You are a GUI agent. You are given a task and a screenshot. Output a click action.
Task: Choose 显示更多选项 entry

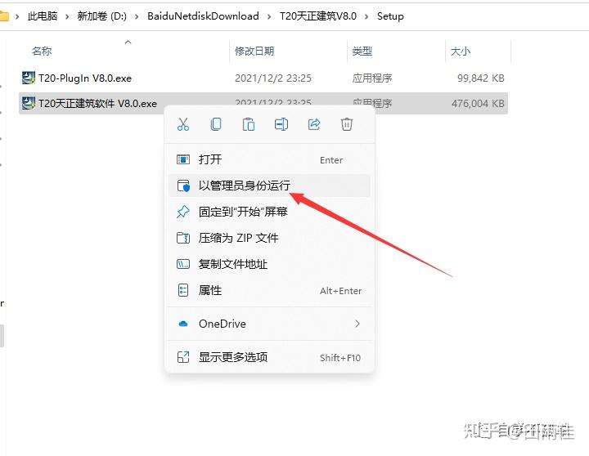point(269,357)
